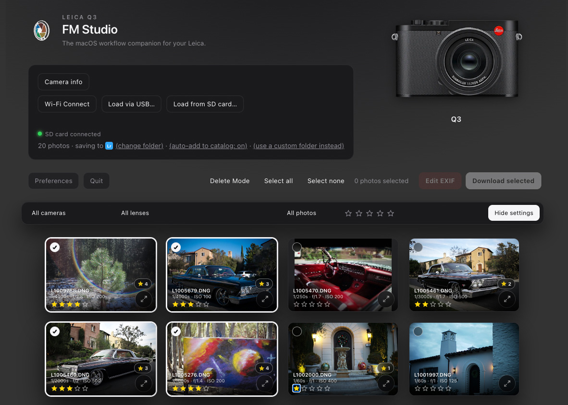Click the 2-star rating badge on L1005461.DNG

pyautogui.click(x=506, y=284)
